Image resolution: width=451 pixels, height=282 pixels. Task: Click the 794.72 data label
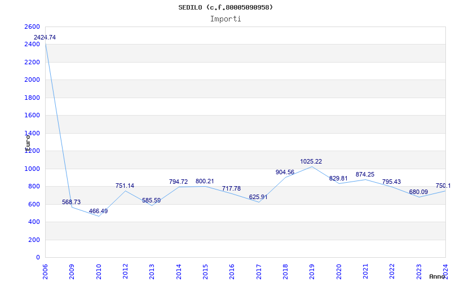click(178, 182)
